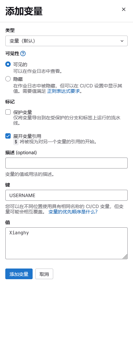Click the 键 field containing USERNAME

[66, 195]
